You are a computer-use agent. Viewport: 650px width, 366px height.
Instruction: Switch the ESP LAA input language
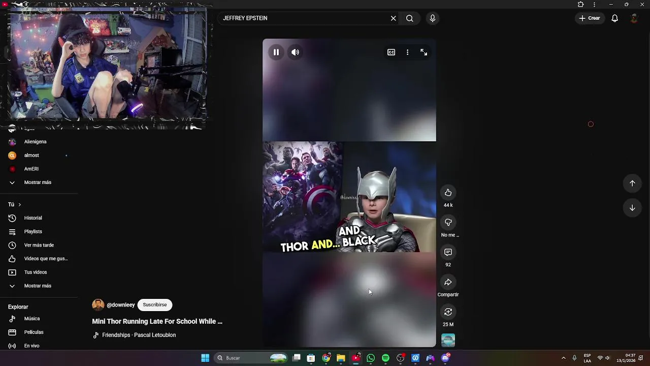tap(587, 358)
